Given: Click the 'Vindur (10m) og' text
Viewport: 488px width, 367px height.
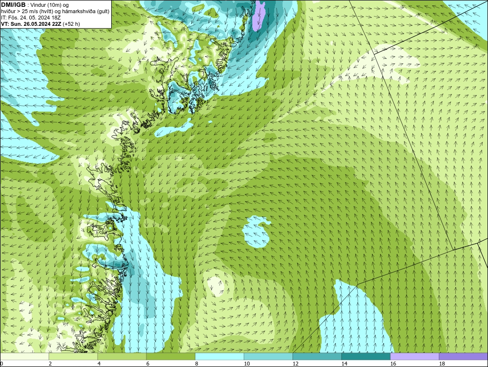Looking at the screenshot, I should (x=49, y=5).
